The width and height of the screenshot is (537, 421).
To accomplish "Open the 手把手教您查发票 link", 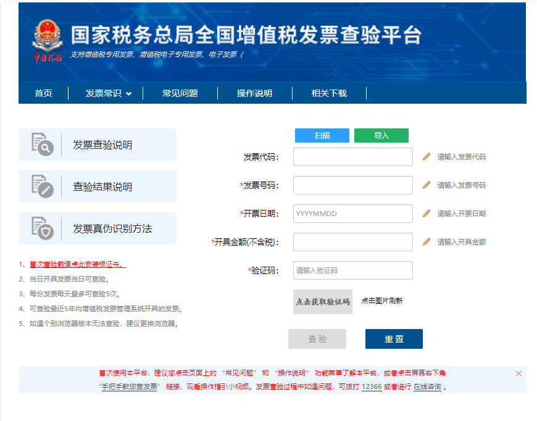I will 130,387.
